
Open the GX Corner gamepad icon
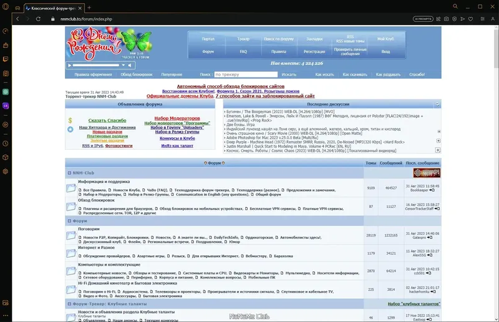(18, 7)
